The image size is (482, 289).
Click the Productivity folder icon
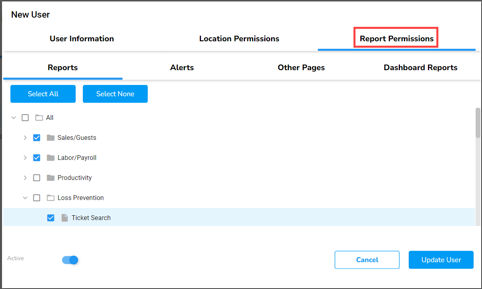50,178
